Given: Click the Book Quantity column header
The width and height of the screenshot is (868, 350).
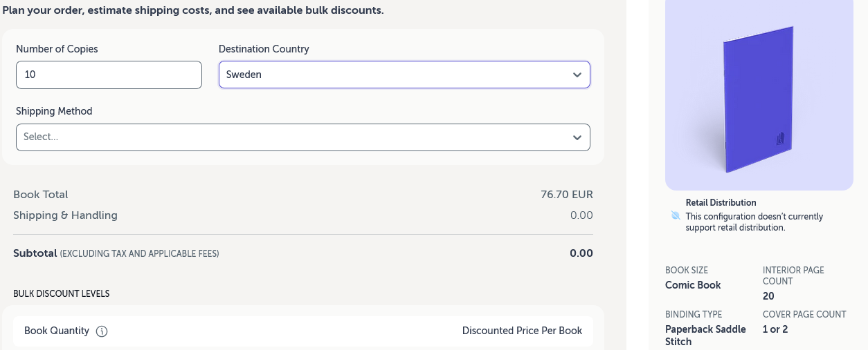Looking at the screenshot, I should (57, 331).
